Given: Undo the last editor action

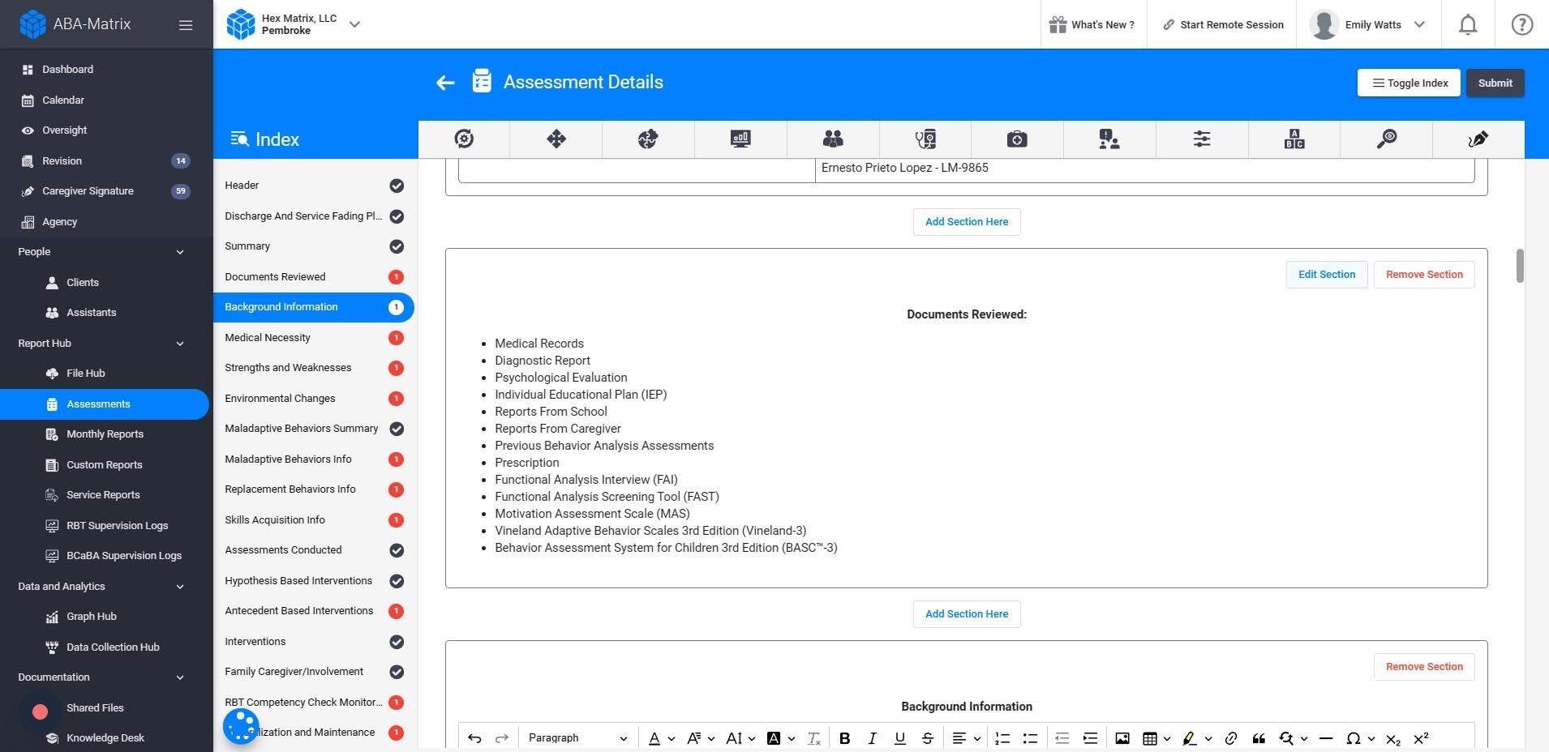Looking at the screenshot, I should [474, 738].
